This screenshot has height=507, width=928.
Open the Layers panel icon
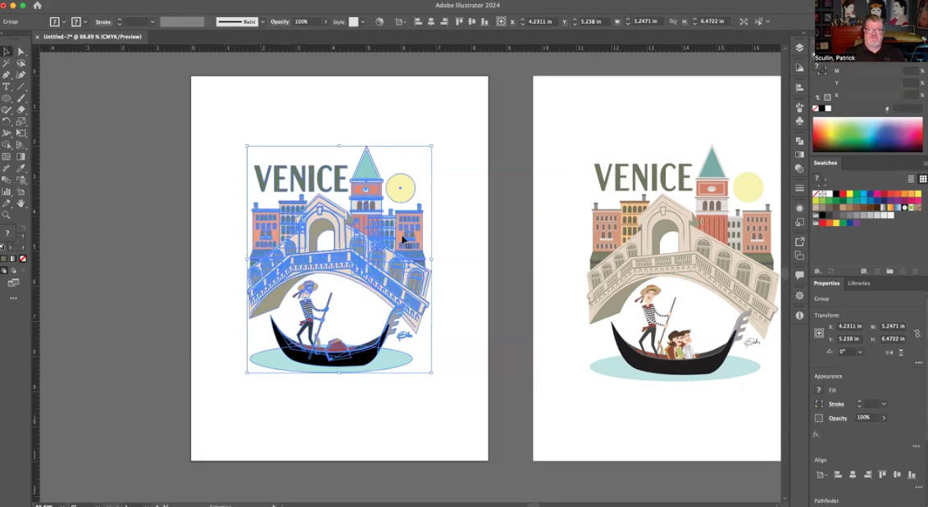click(x=799, y=48)
